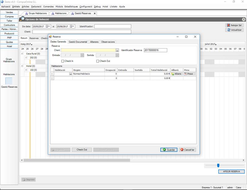Enable the Check In checkbox
This screenshot has height=190, width=247.
pos(63,61)
